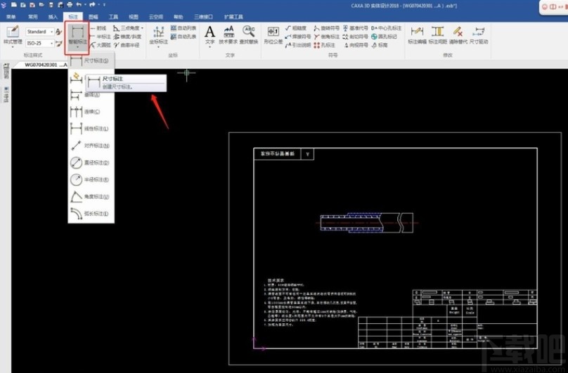568x373 pixels.
Task: Choose the 三点角度 three-point angle tool
Action: click(x=126, y=28)
